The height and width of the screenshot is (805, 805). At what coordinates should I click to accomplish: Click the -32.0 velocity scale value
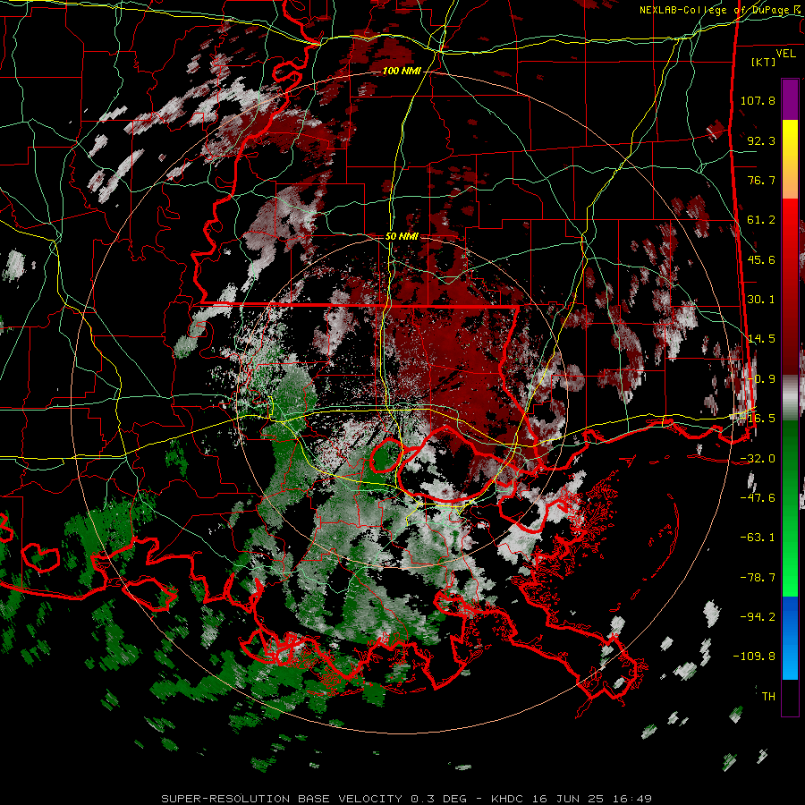click(x=758, y=458)
